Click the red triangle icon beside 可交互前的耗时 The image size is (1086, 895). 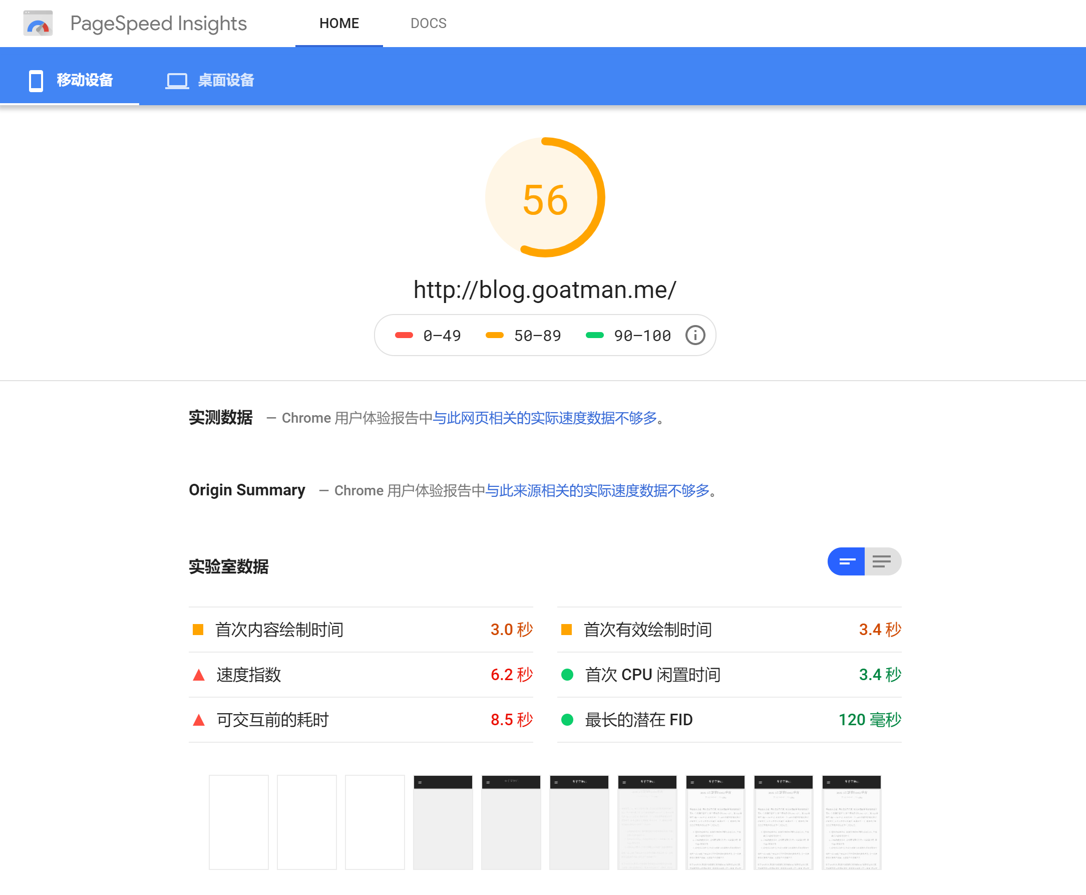coord(198,720)
